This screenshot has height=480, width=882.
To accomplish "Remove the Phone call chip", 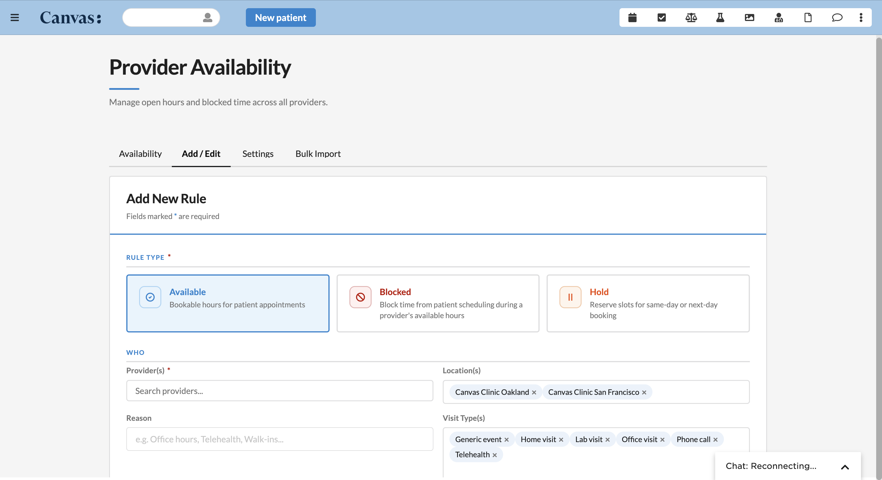I will [715, 439].
